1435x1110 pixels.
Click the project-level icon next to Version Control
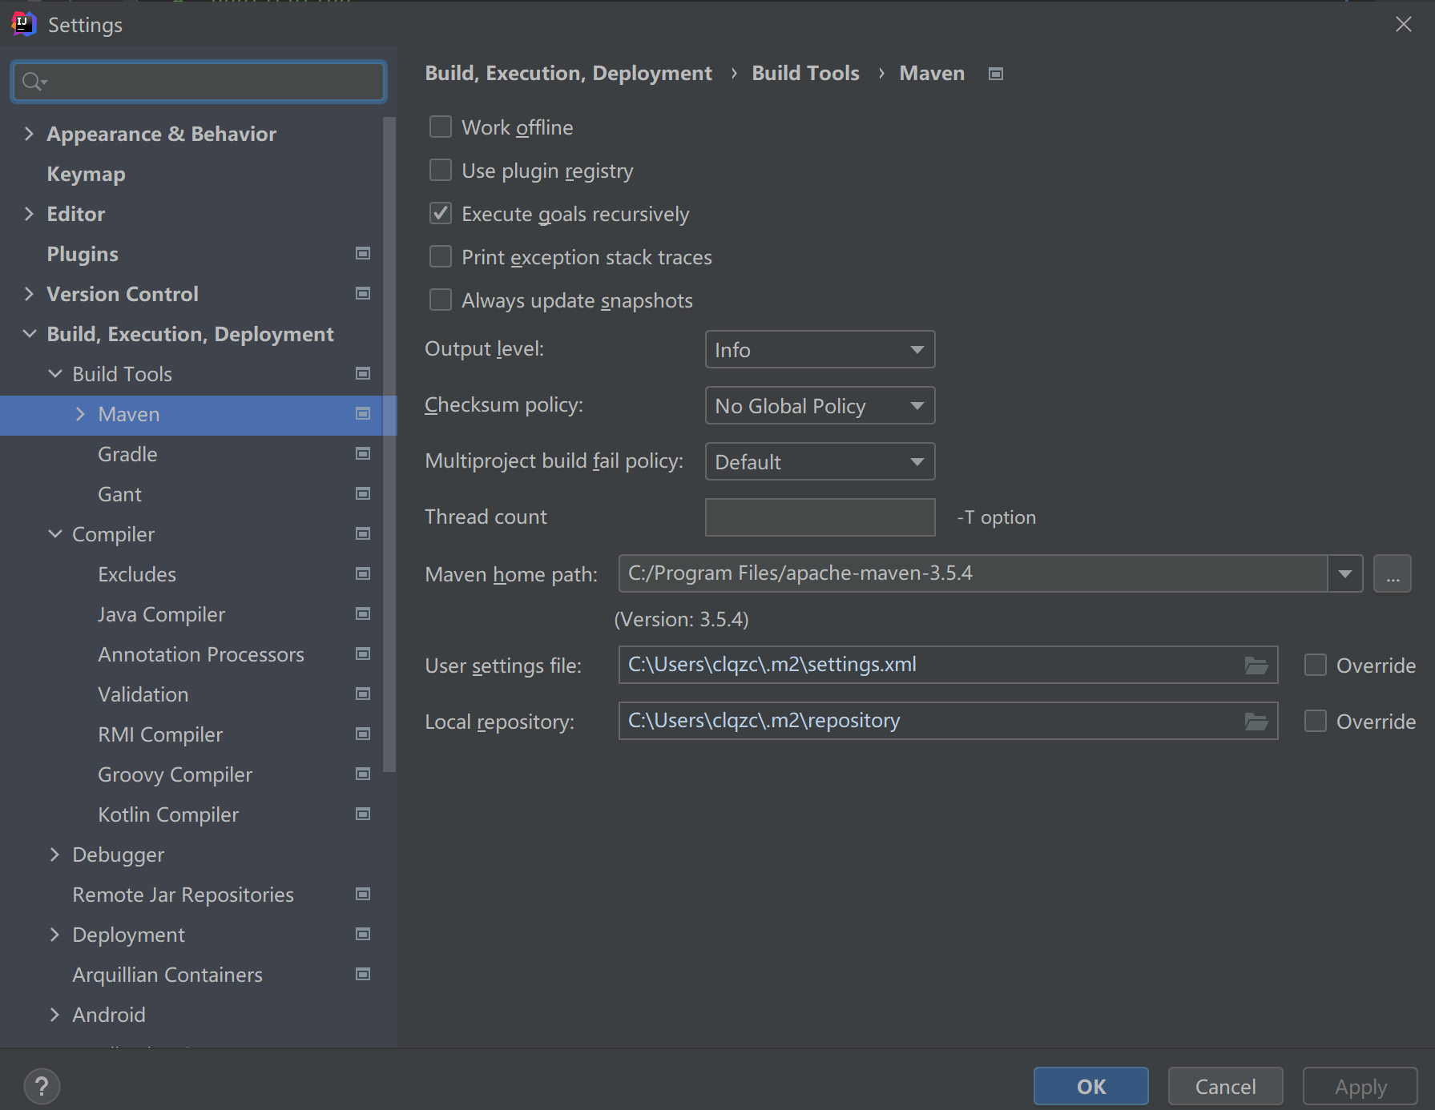[363, 294]
